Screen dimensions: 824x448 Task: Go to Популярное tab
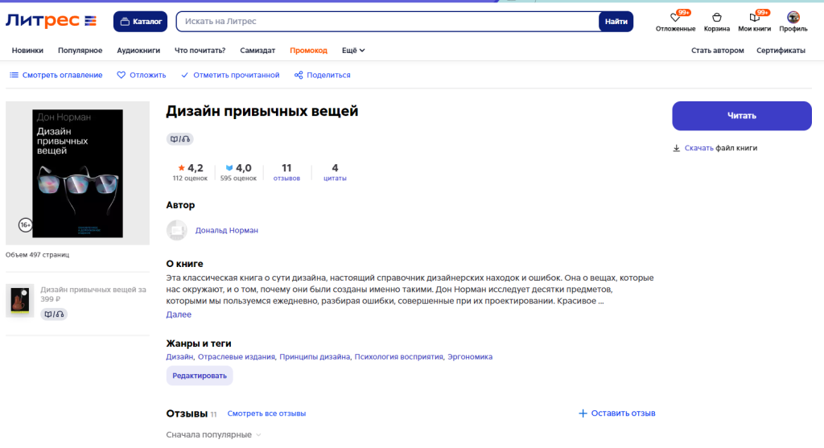pyautogui.click(x=80, y=51)
